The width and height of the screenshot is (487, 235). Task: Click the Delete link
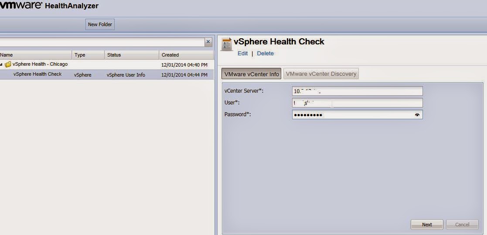coord(265,54)
